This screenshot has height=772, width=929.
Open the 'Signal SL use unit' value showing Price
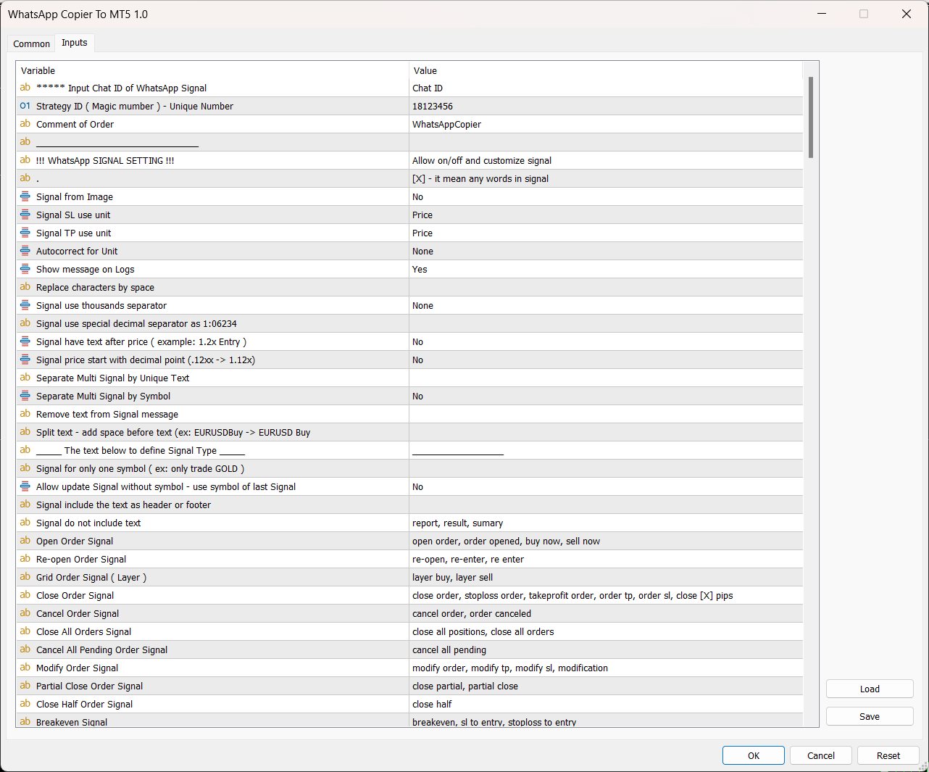606,215
